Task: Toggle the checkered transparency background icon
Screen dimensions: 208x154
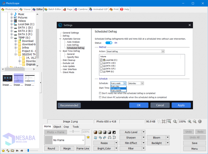Action: tap(159, 121)
